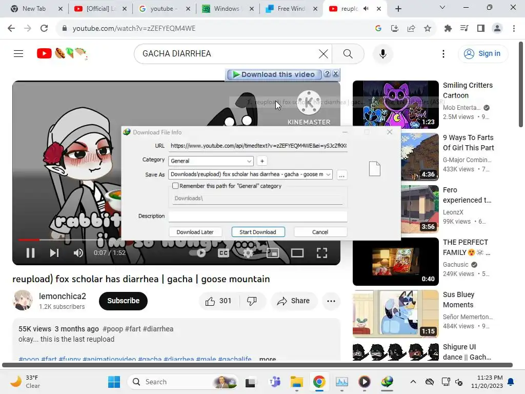Open a new browser tab

click(x=398, y=9)
